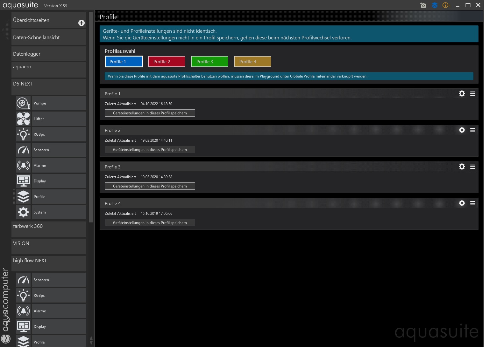This screenshot has height=347, width=489.
Task: Activate the blue Profile 1 selector
Action: 124,62
